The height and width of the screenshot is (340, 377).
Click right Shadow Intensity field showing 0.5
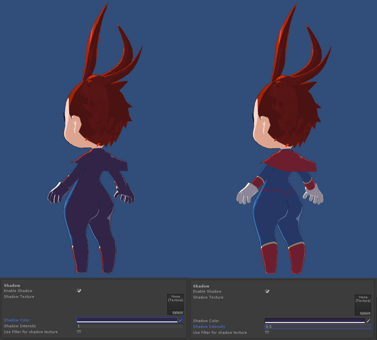[x=318, y=326]
